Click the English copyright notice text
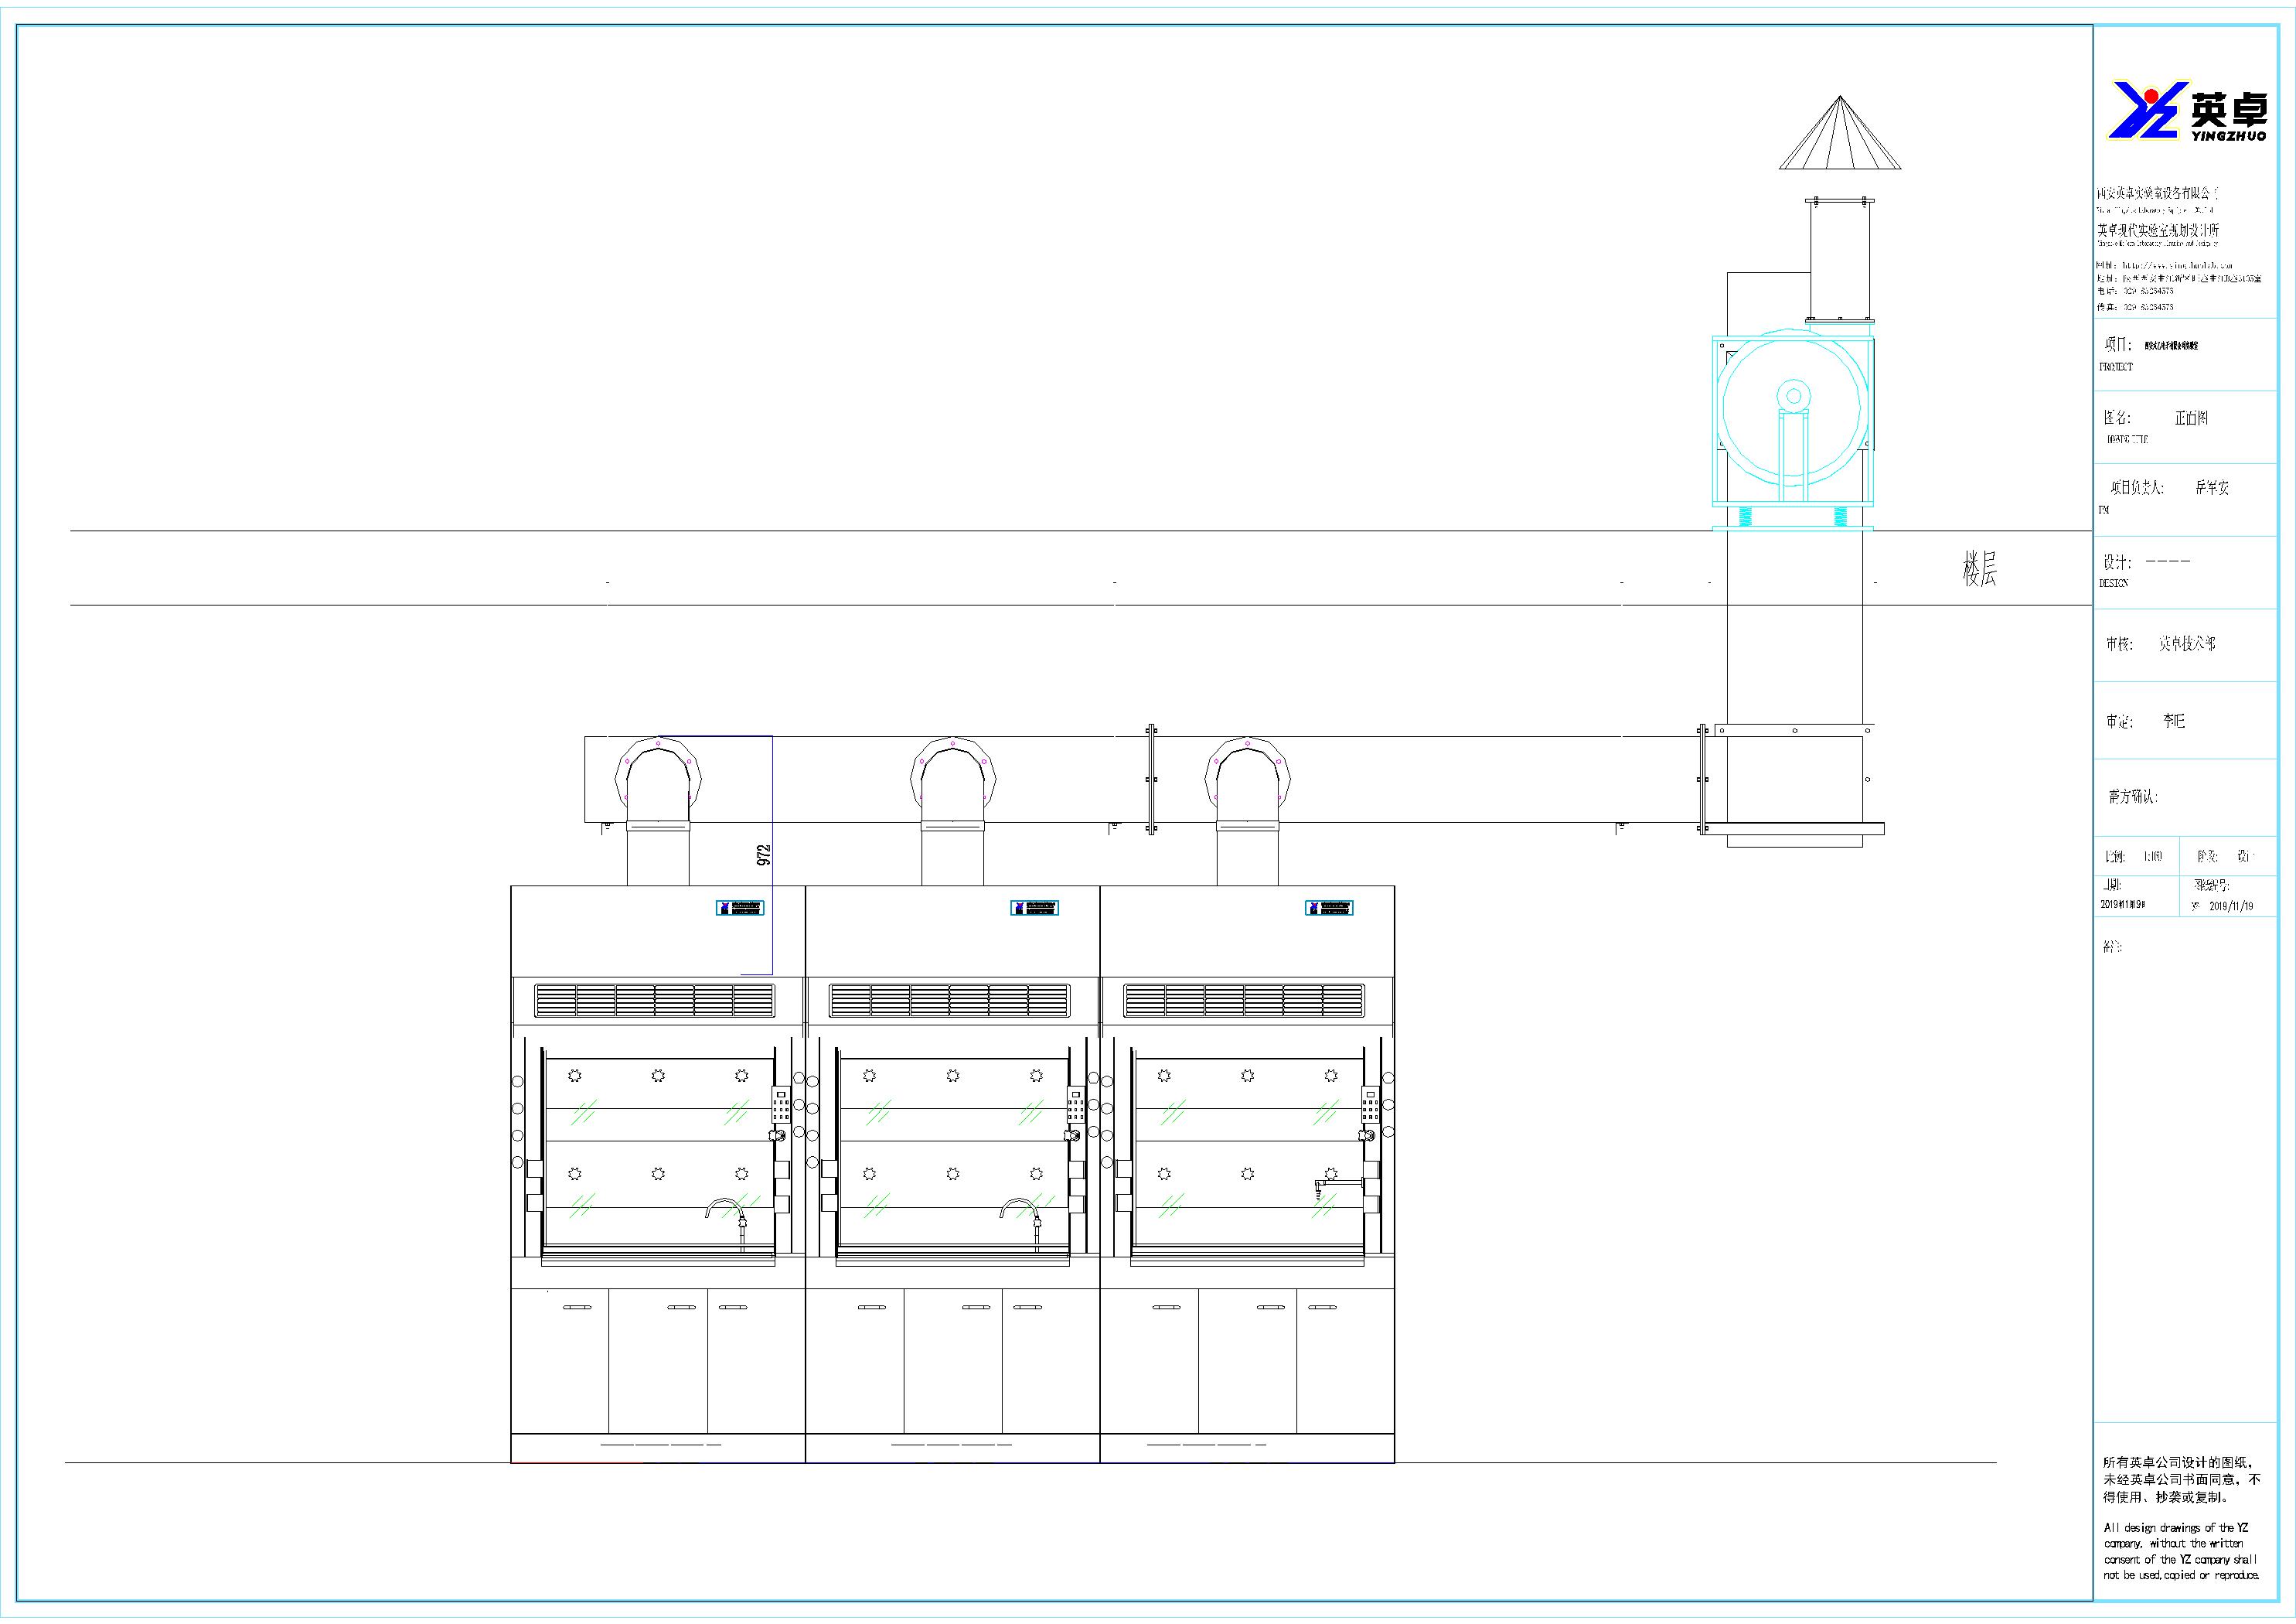Image resolution: width=2296 pixels, height=1624 pixels. [2180, 1551]
